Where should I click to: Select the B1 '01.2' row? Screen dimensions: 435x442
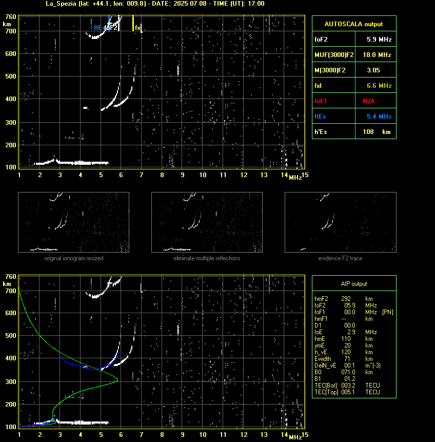tap(335, 379)
